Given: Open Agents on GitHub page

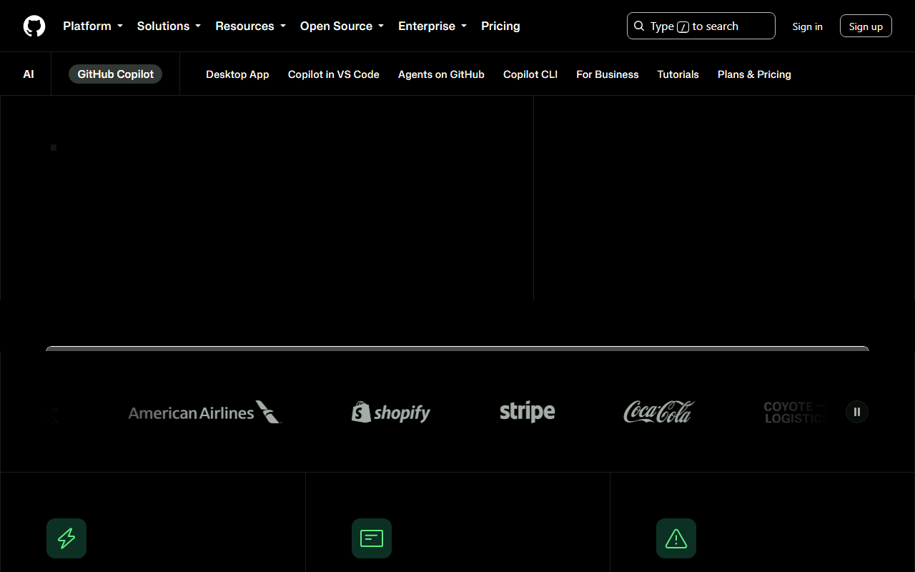Looking at the screenshot, I should 441,74.
